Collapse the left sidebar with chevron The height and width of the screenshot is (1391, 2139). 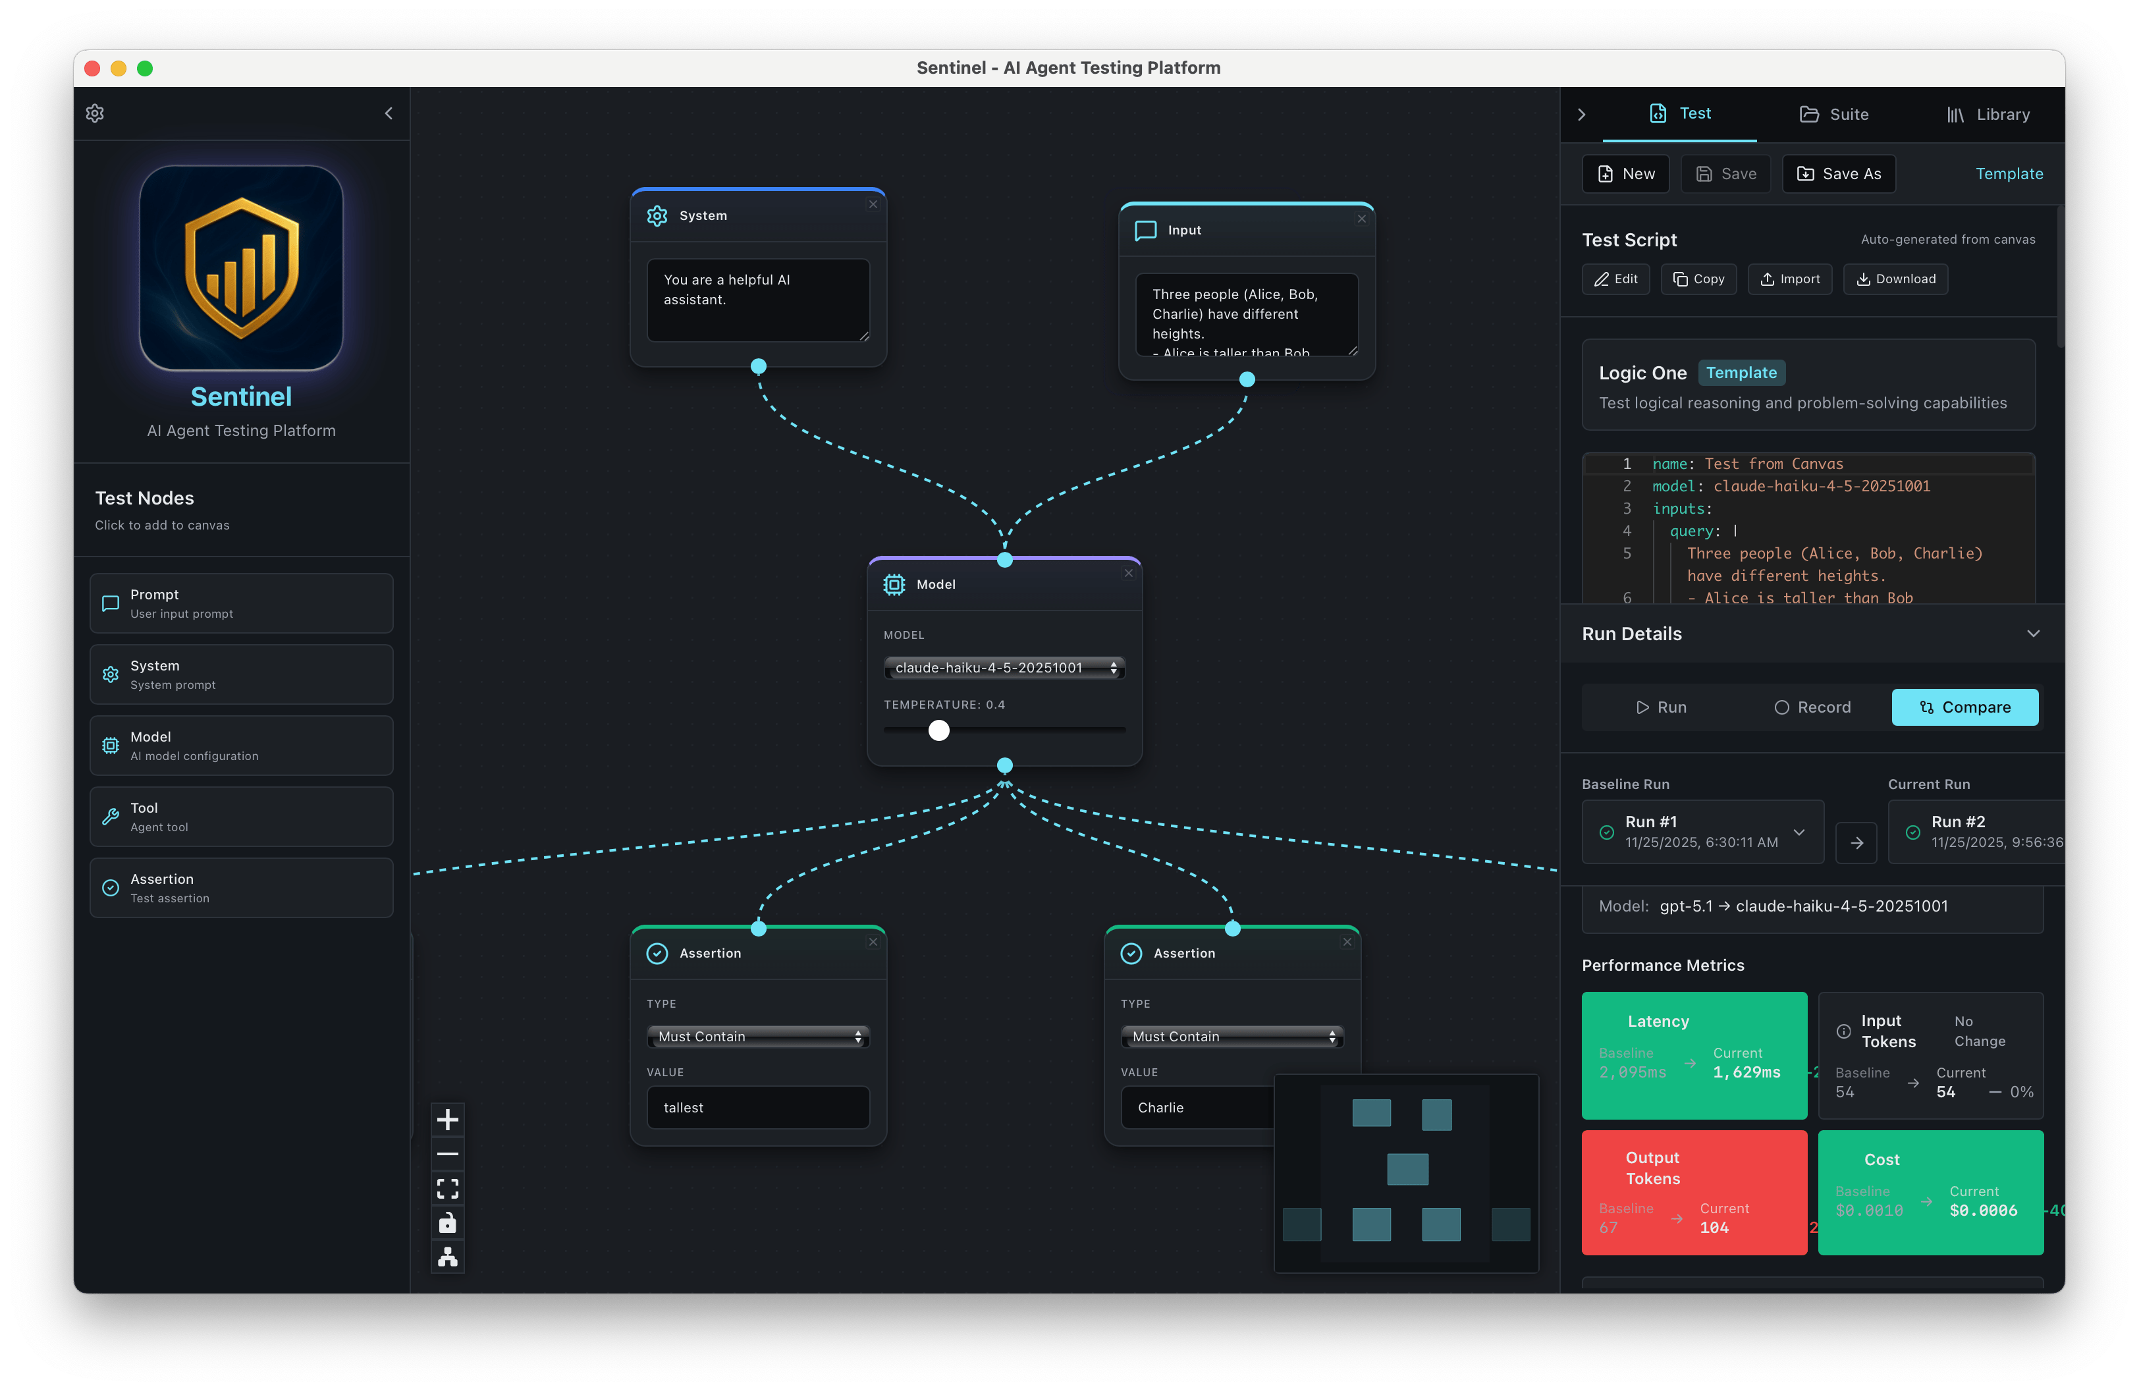coord(389,113)
